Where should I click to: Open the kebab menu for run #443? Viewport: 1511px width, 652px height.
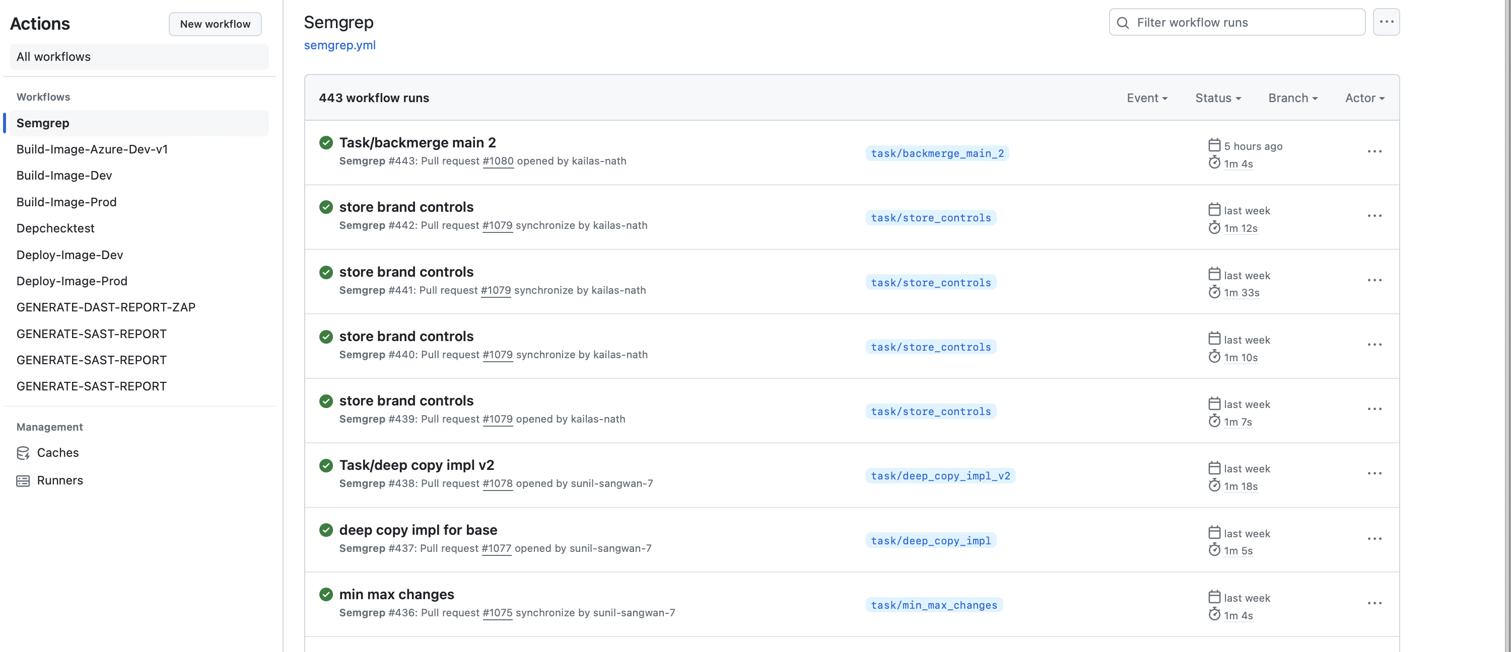(x=1376, y=152)
